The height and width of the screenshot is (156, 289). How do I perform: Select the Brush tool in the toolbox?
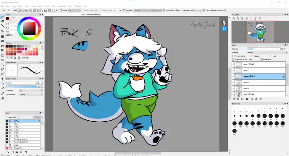pos(3,17)
